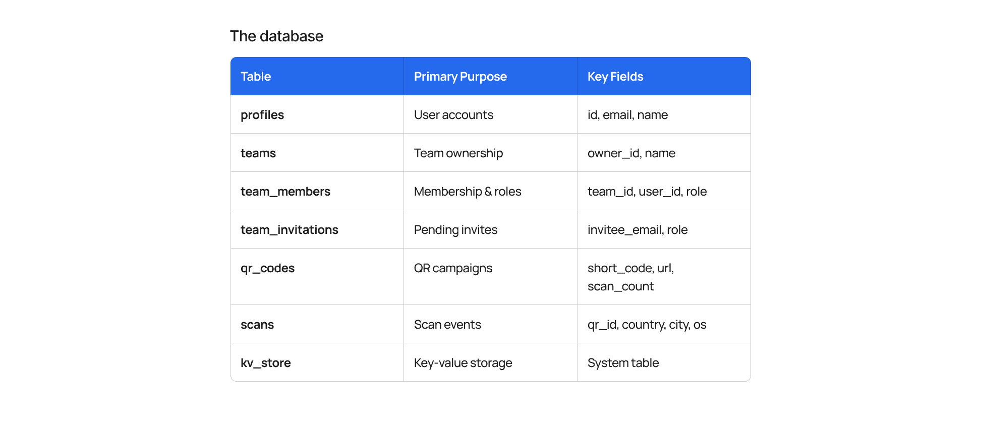Image resolution: width=981 pixels, height=427 pixels.
Task: Click the 'Key-value storage' cell
Action: (x=491, y=362)
